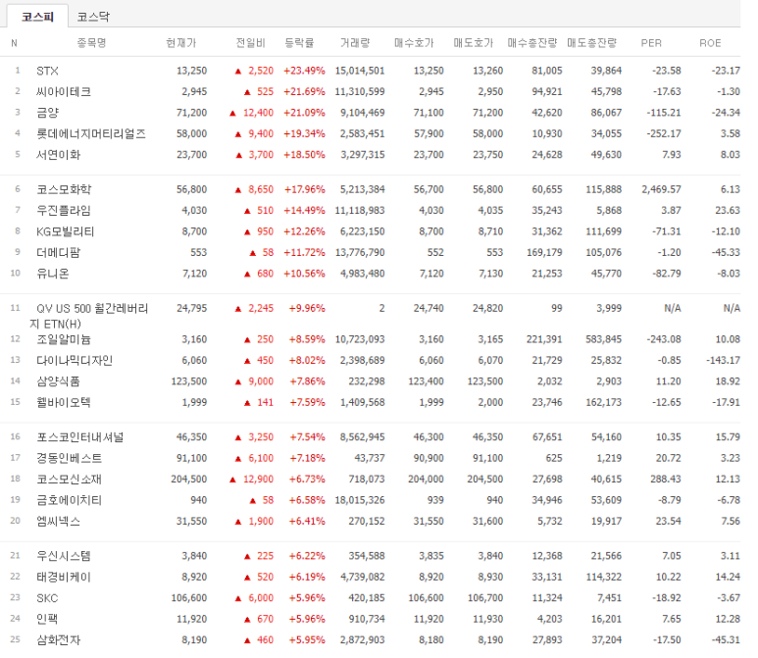
Task: Click the 등락률 column header
Action: click(x=300, y=43)
